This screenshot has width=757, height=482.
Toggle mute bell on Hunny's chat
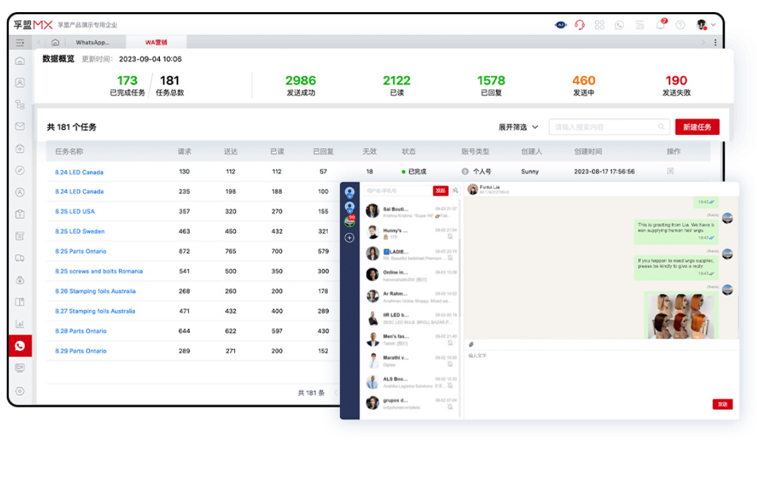click(450, 237)
